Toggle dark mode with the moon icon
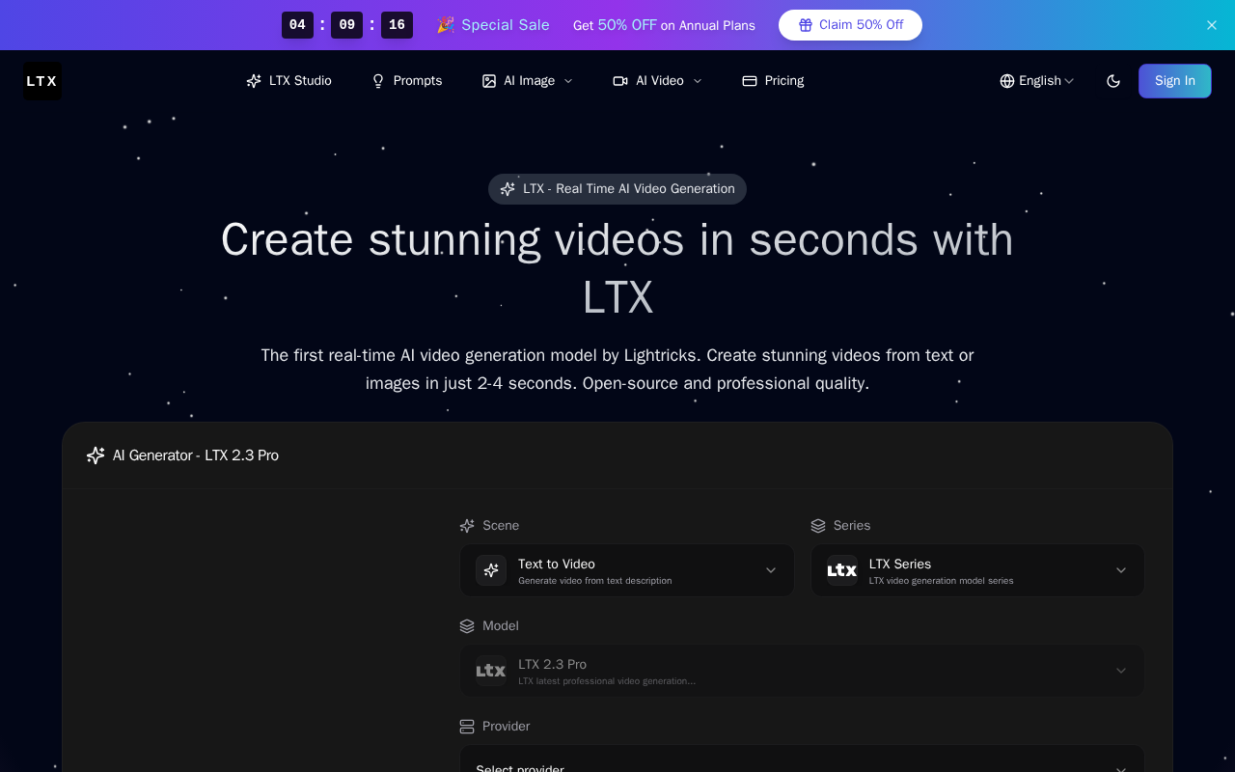This screenshot has width=1235, height=772. pos(1113,81)
